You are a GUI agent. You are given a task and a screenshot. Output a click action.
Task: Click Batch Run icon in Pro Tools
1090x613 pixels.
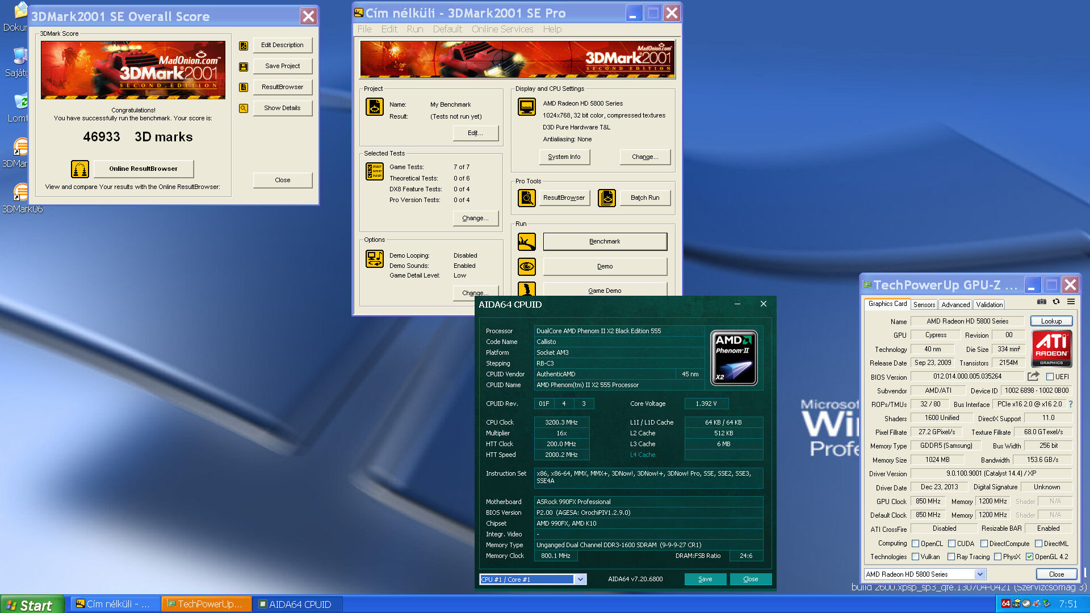coord(606,198)
